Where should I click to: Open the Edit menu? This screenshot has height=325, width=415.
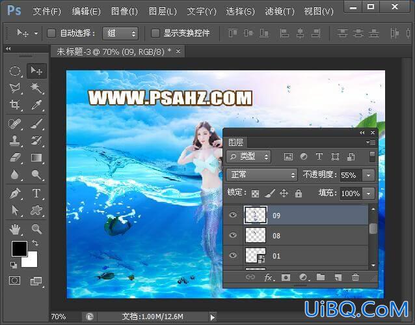tap(86, 12)
